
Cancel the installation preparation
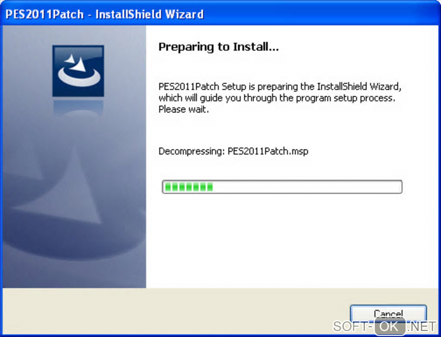coord(388,314)
